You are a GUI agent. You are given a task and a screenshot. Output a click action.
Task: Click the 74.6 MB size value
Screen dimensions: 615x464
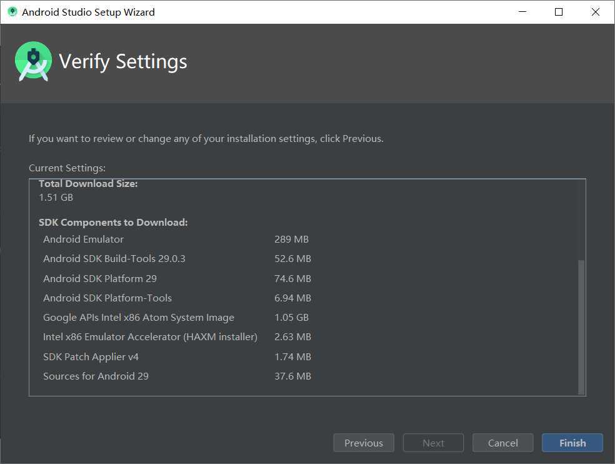coord(292,278)
